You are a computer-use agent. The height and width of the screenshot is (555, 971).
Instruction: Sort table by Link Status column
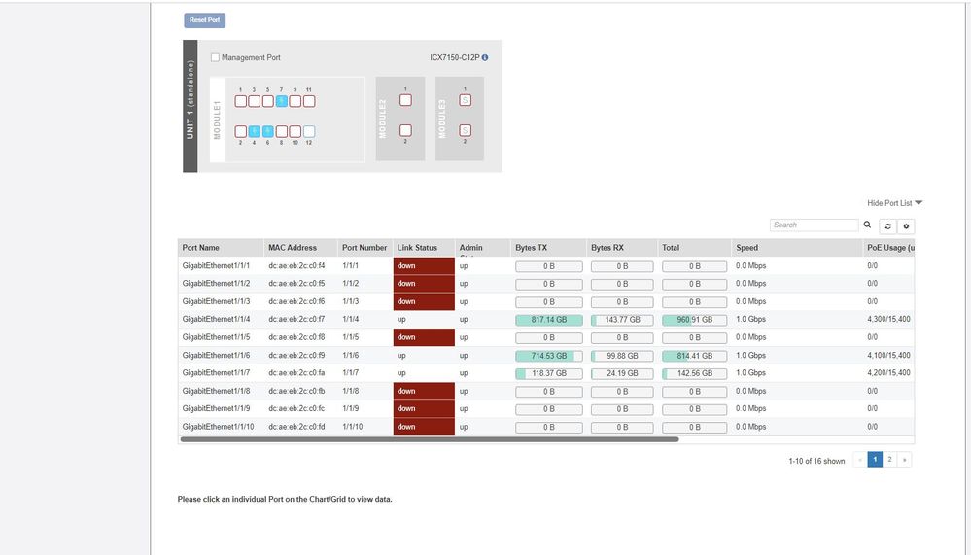click(x=417, y=248)
